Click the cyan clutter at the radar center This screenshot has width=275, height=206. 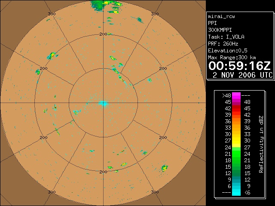(104, 103)
